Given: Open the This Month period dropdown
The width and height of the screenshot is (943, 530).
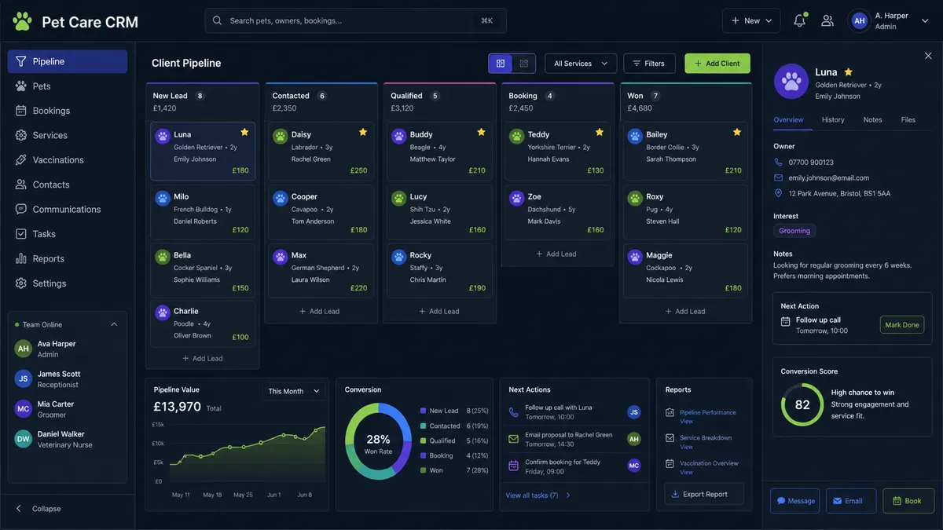Looking at the screenshot, I should 295,391.
